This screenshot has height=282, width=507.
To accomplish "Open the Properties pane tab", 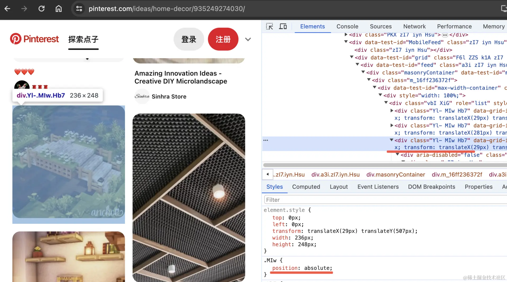I will 478,187.
